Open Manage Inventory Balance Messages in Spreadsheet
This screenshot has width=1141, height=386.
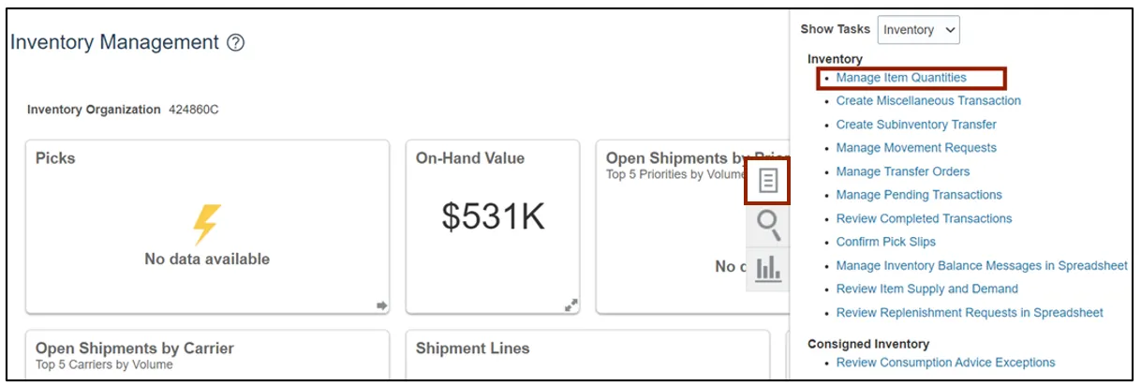981,265
